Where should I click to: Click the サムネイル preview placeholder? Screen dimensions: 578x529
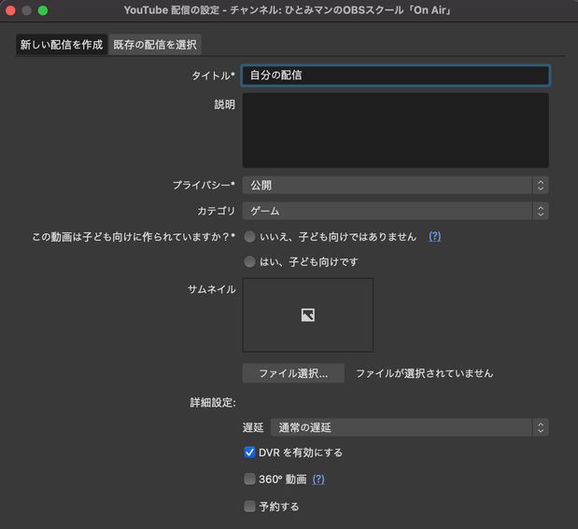[308, 315]
